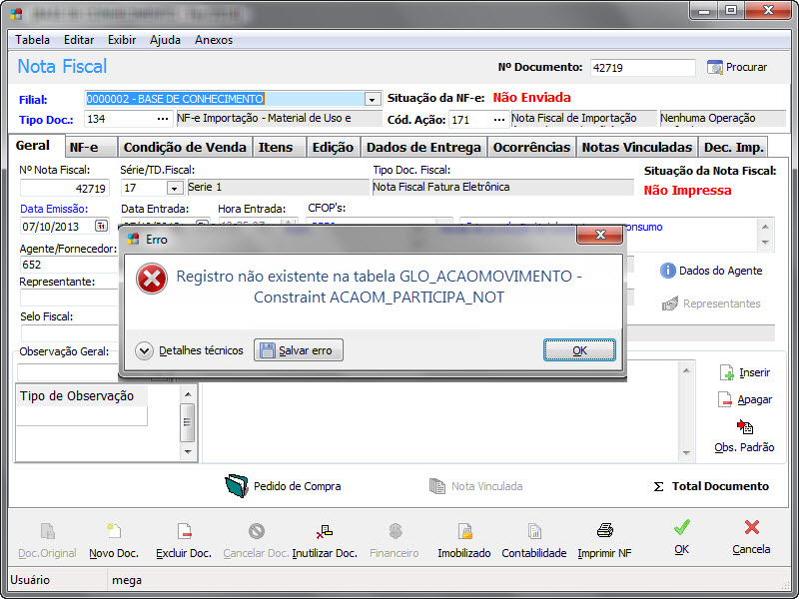Click Apagar observation icon
Screen dimensions: 799x599
pos(726,399)
